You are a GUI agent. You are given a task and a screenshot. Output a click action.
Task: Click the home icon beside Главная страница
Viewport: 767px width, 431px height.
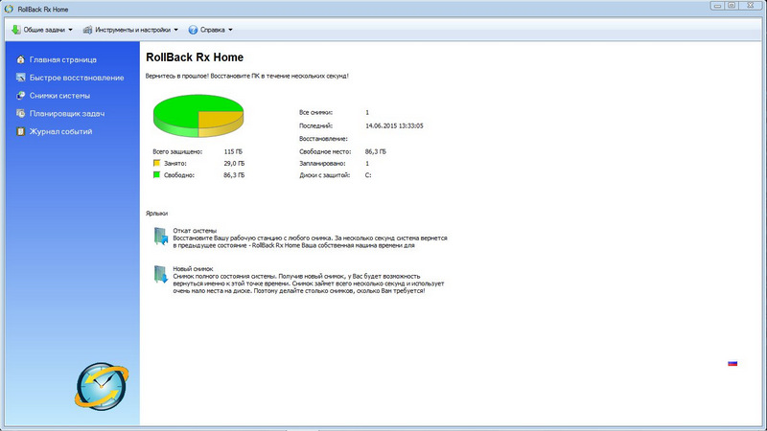[x=20, y=59]
